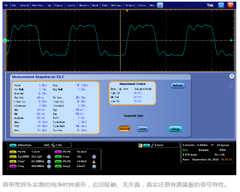Open the File menu
240x192 pixels.
point(6,5)
